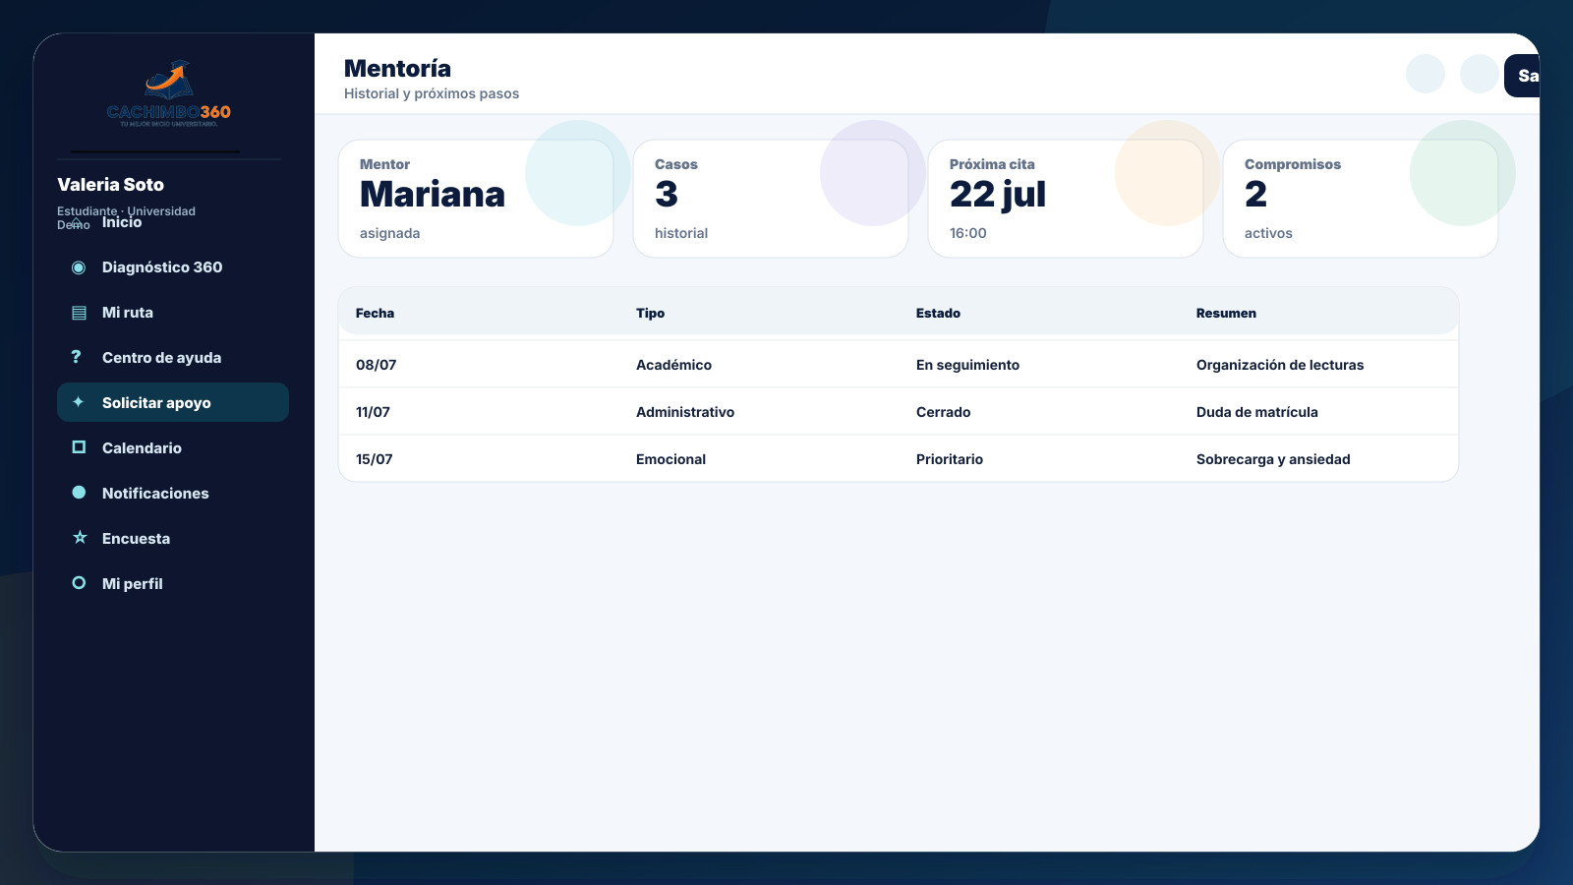Click the Resumen column header
The height and width of the screenshot is (885, 1573).
tap(1226, 313)
